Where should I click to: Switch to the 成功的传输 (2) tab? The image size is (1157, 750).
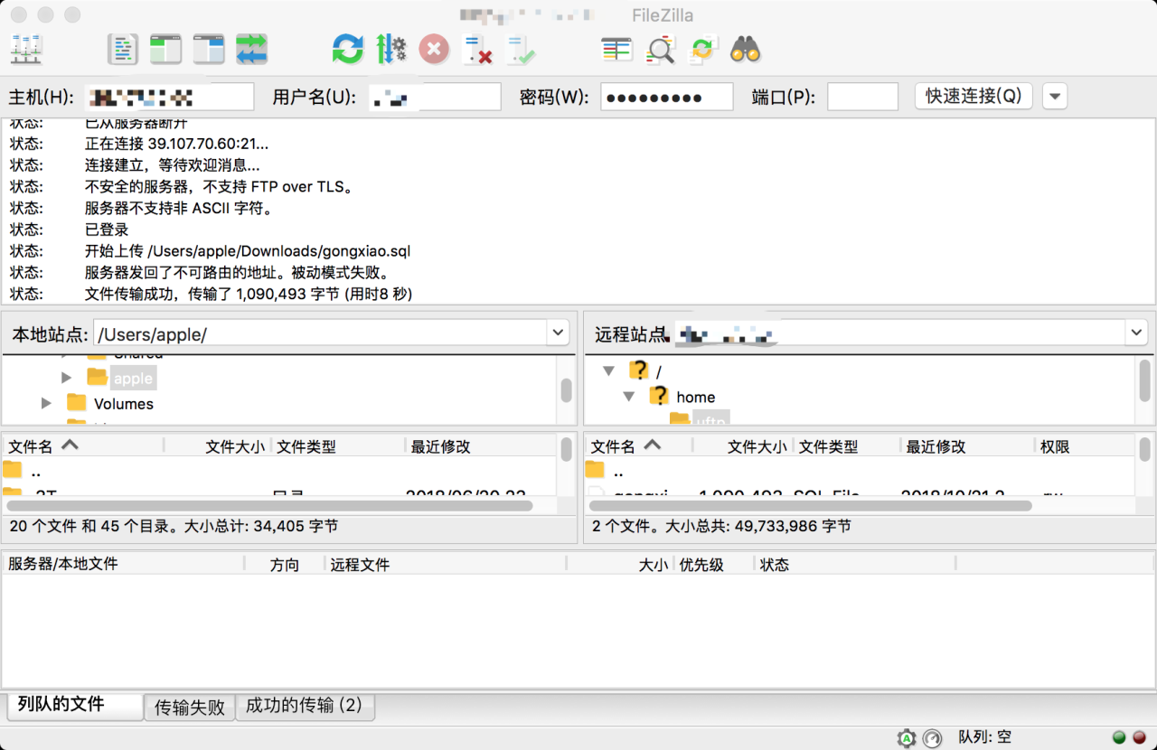[305, 707]
